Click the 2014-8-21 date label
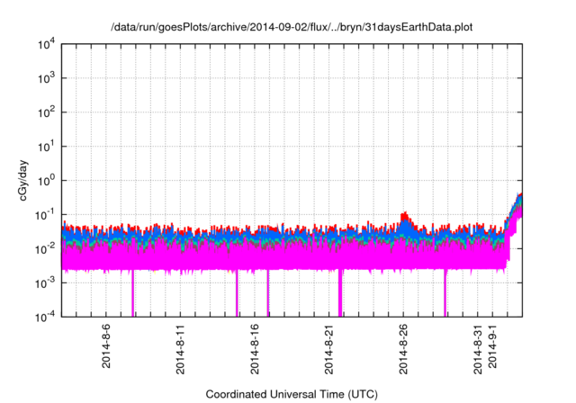This screenshot has height=403, width=576. (328, 349)
